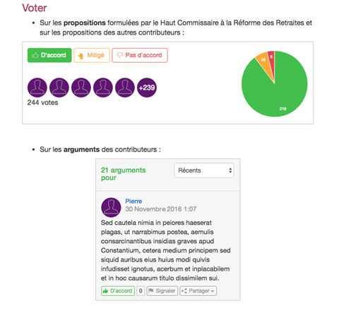The width and height of the screenshot is (339, 322).
Task: Click the argument vote count 0
Action: [x=141, y=291]
